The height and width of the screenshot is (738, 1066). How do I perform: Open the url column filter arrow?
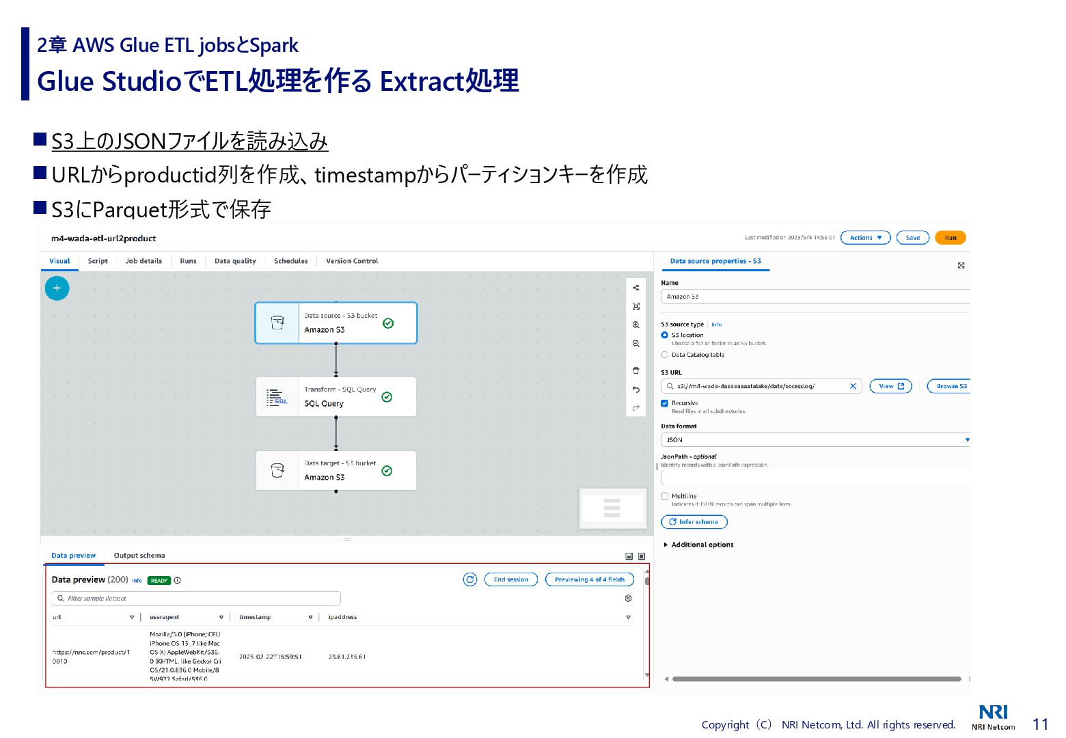click(132, 617)
